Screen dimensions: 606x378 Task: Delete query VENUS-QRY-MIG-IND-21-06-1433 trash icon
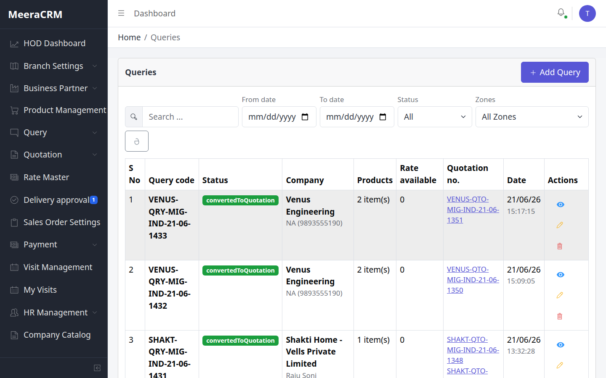point(560,246)
